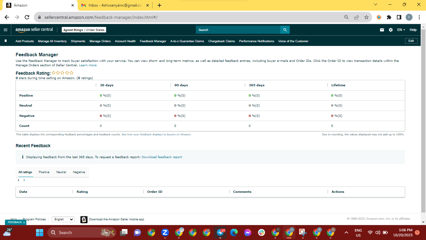Open Add Products in the navigation bar
This screenshot has height=240, width=426.
coord(25,41)
